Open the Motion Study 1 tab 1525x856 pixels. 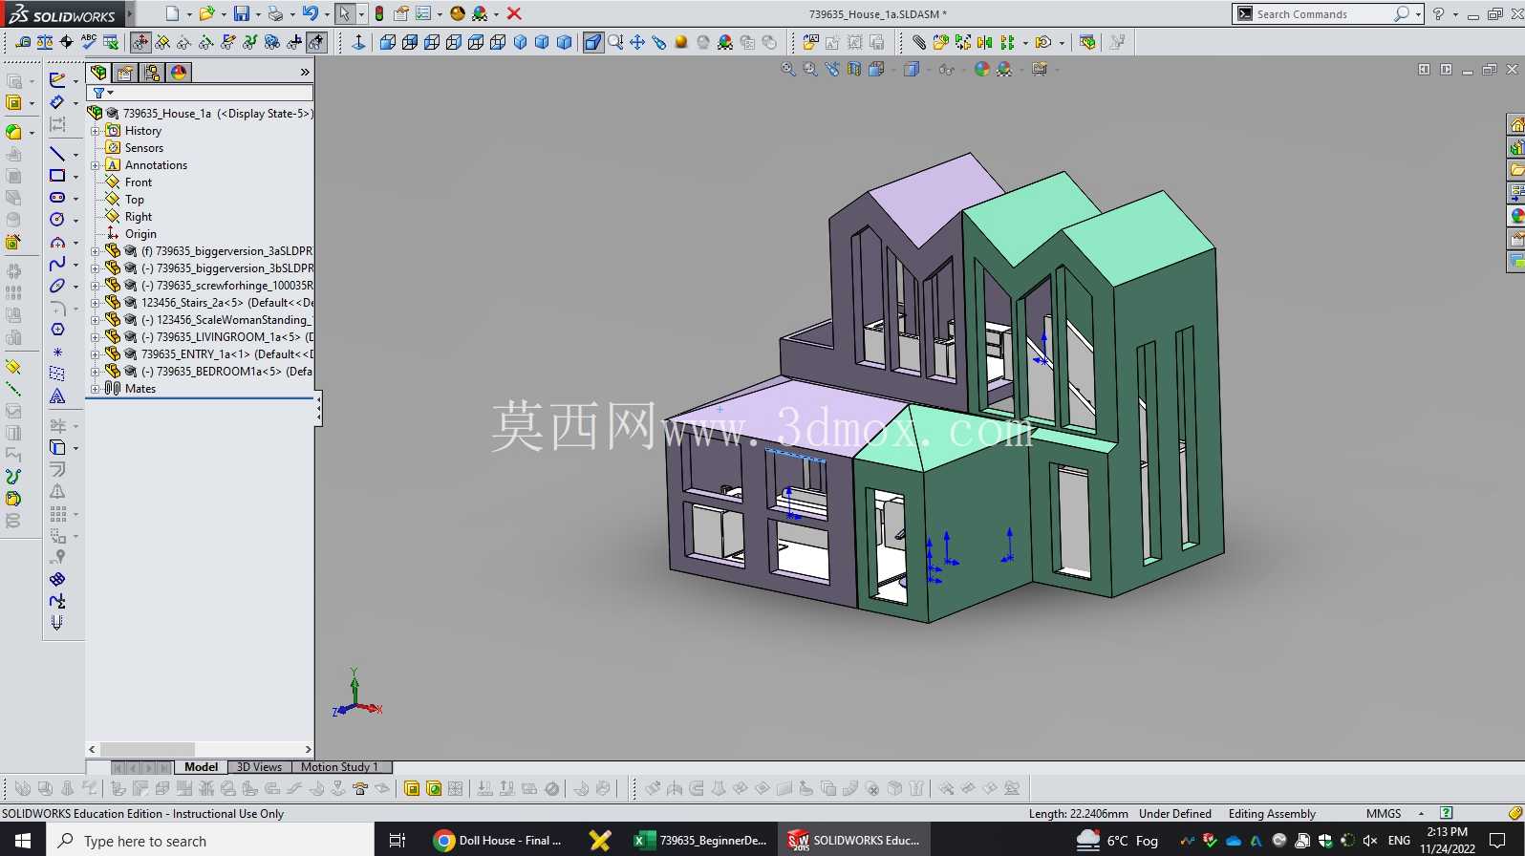[340, 767]
